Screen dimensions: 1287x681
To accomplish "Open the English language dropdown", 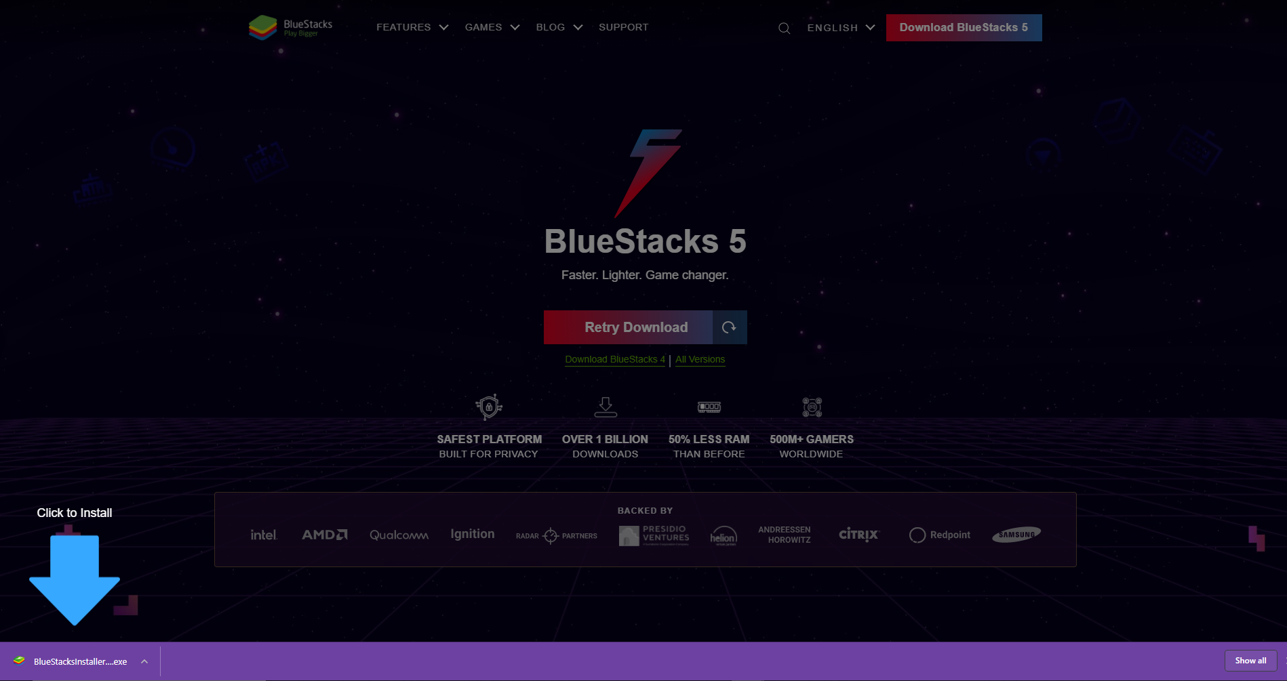I will tap(841, 28).
